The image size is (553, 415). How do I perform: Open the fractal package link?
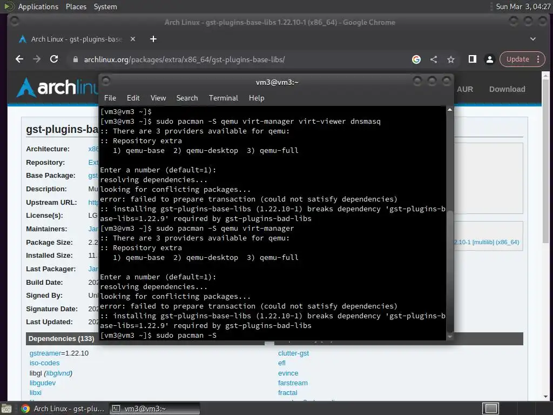(288, 393)
